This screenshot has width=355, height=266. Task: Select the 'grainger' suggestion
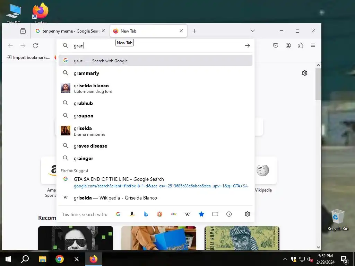pos(155,158)
